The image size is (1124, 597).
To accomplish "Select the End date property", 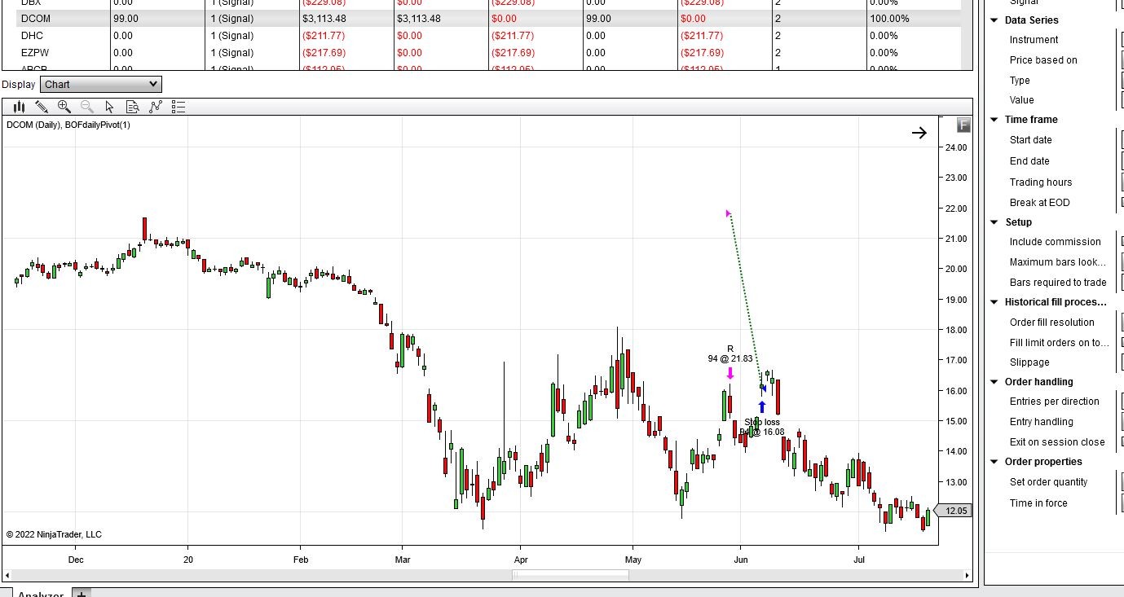I will click(1029, 161).
